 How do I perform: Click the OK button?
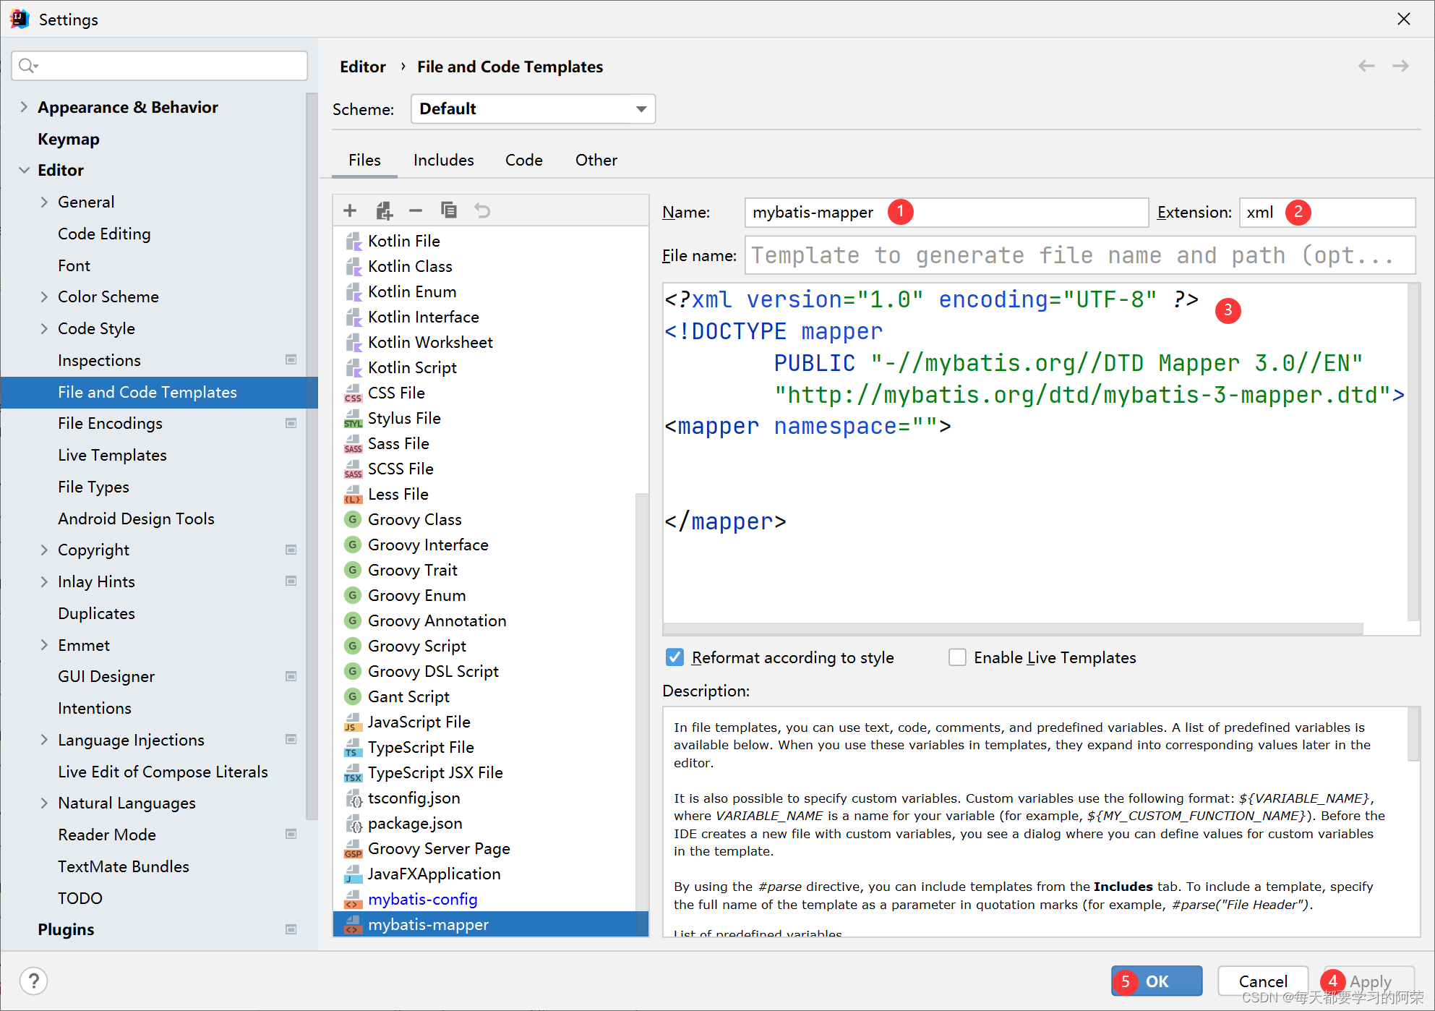click(x=1157, y=981)
